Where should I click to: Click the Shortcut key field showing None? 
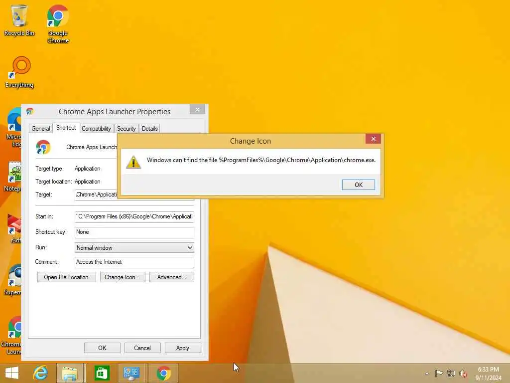pyautogui.click(x=134, y=232)
